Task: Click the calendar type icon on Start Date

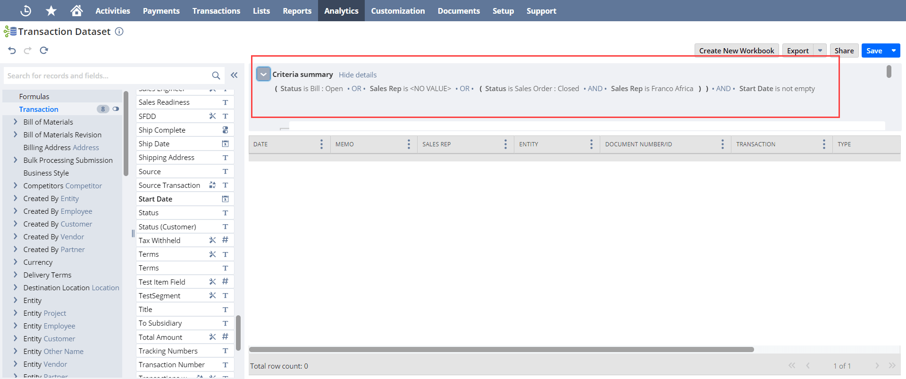Action: click(x=225, y=199)
